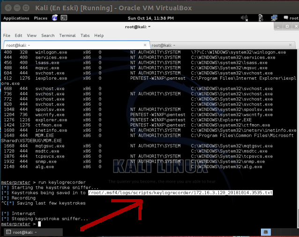Image resolution: width=299 pixels, height=237 pixels.
Task: Click the iexplore.exe process name
Action: [51, 78]
